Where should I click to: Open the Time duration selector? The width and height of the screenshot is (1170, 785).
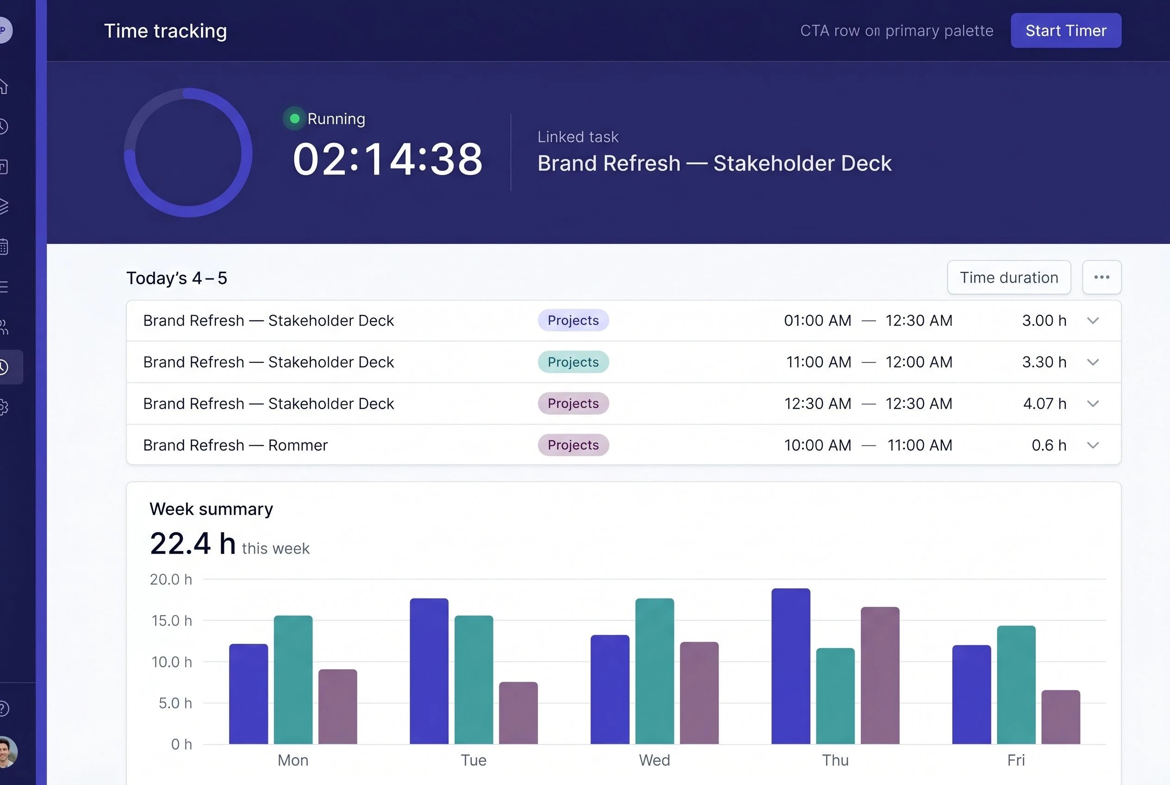tap(1009, 277)
